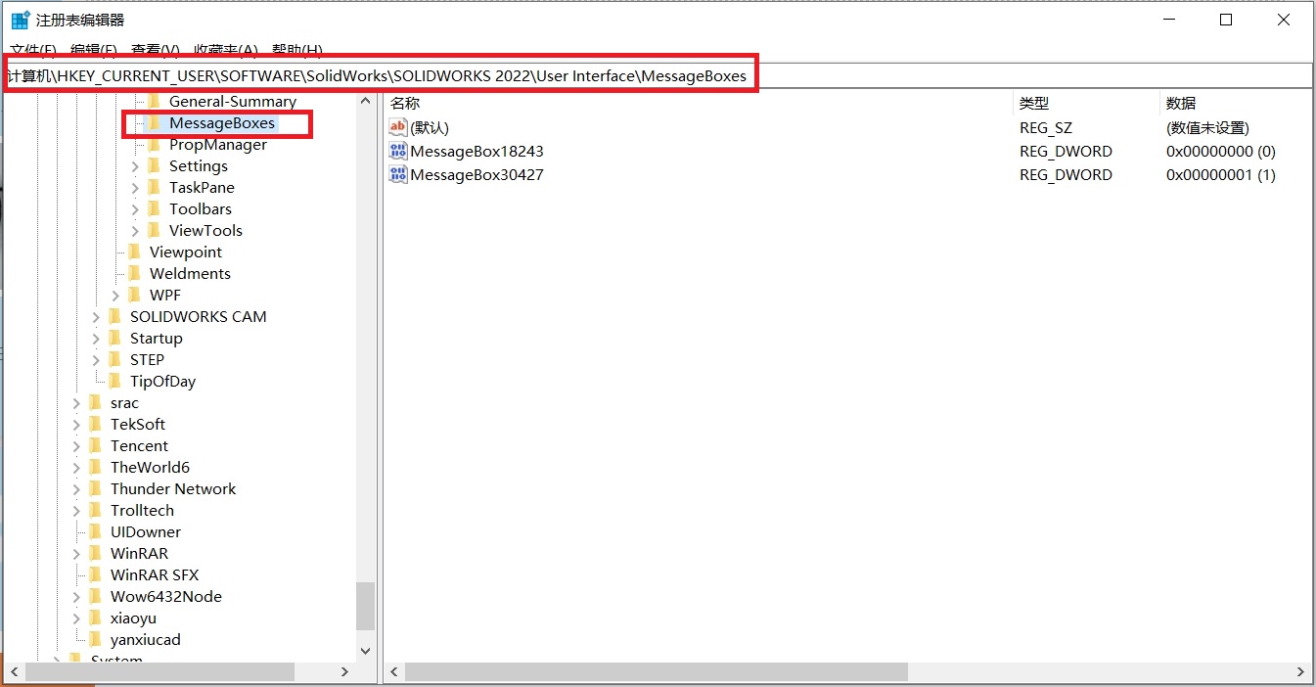Screen dimensions: 1316x687
Task: Expand the xiaoyu key
Action: click(x=76, y=618)
